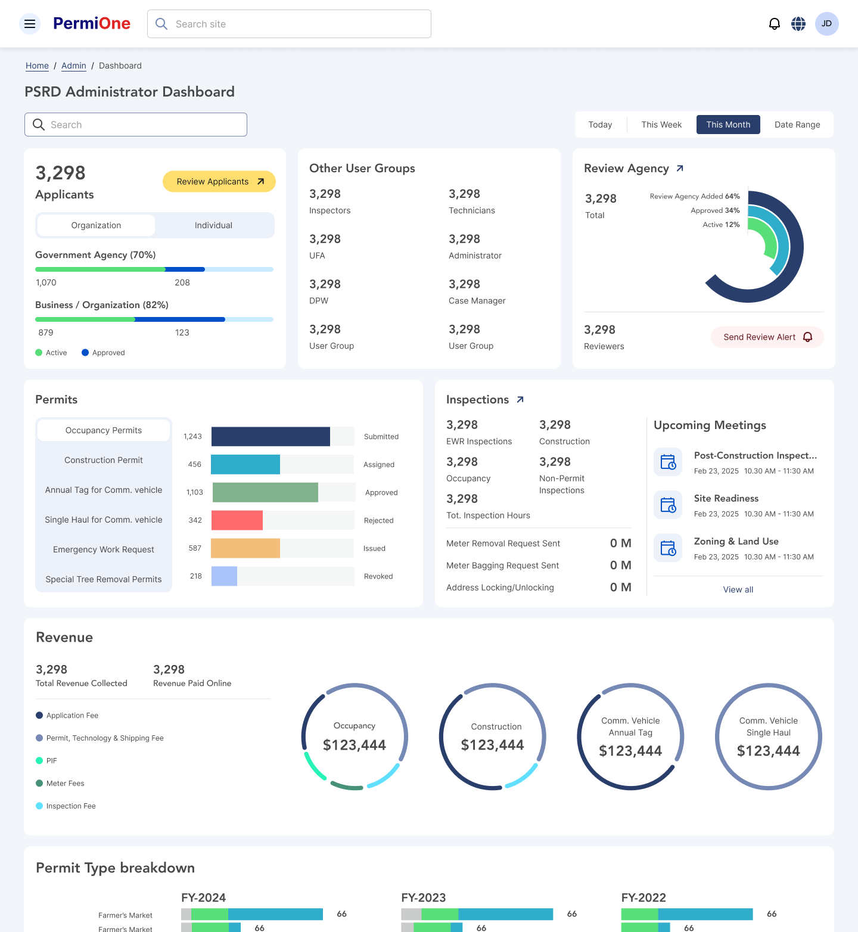Select the Construction Permit tab
Viewport: 858px width, 932px height.
104,460
